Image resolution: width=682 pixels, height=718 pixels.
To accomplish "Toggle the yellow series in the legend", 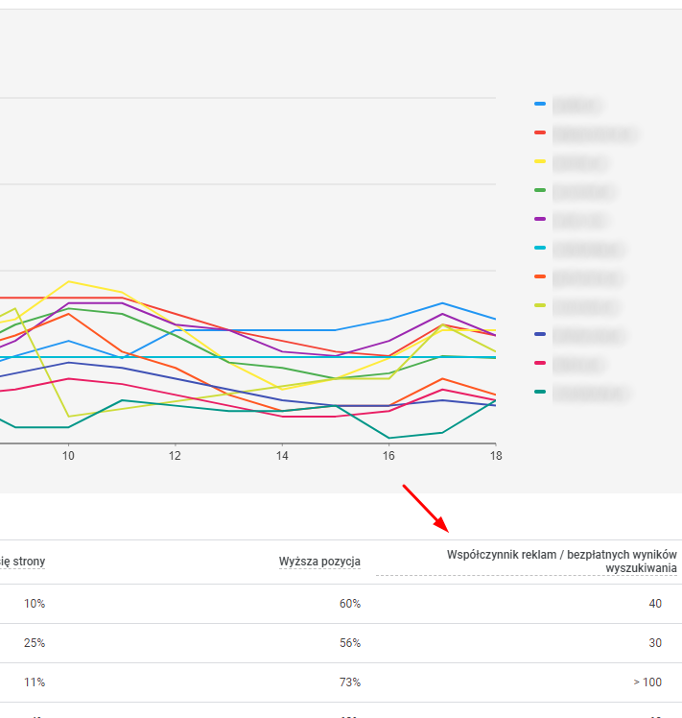I will tap(540, 161).
